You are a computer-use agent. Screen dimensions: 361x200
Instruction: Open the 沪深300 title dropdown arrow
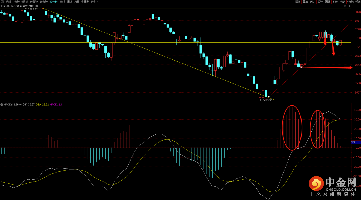pos(38,6)
